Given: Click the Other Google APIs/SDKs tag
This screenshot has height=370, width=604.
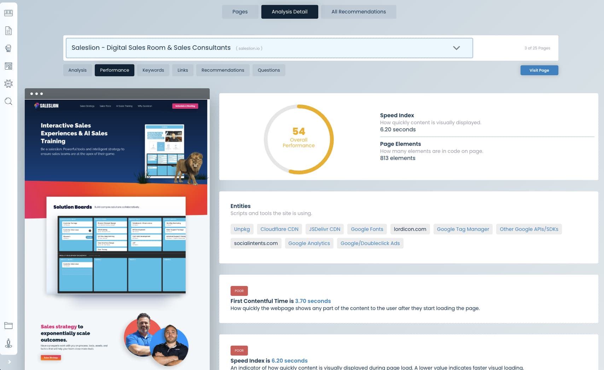Looking at the screenshot, I should pyautogui.click(x=529, y=229).
